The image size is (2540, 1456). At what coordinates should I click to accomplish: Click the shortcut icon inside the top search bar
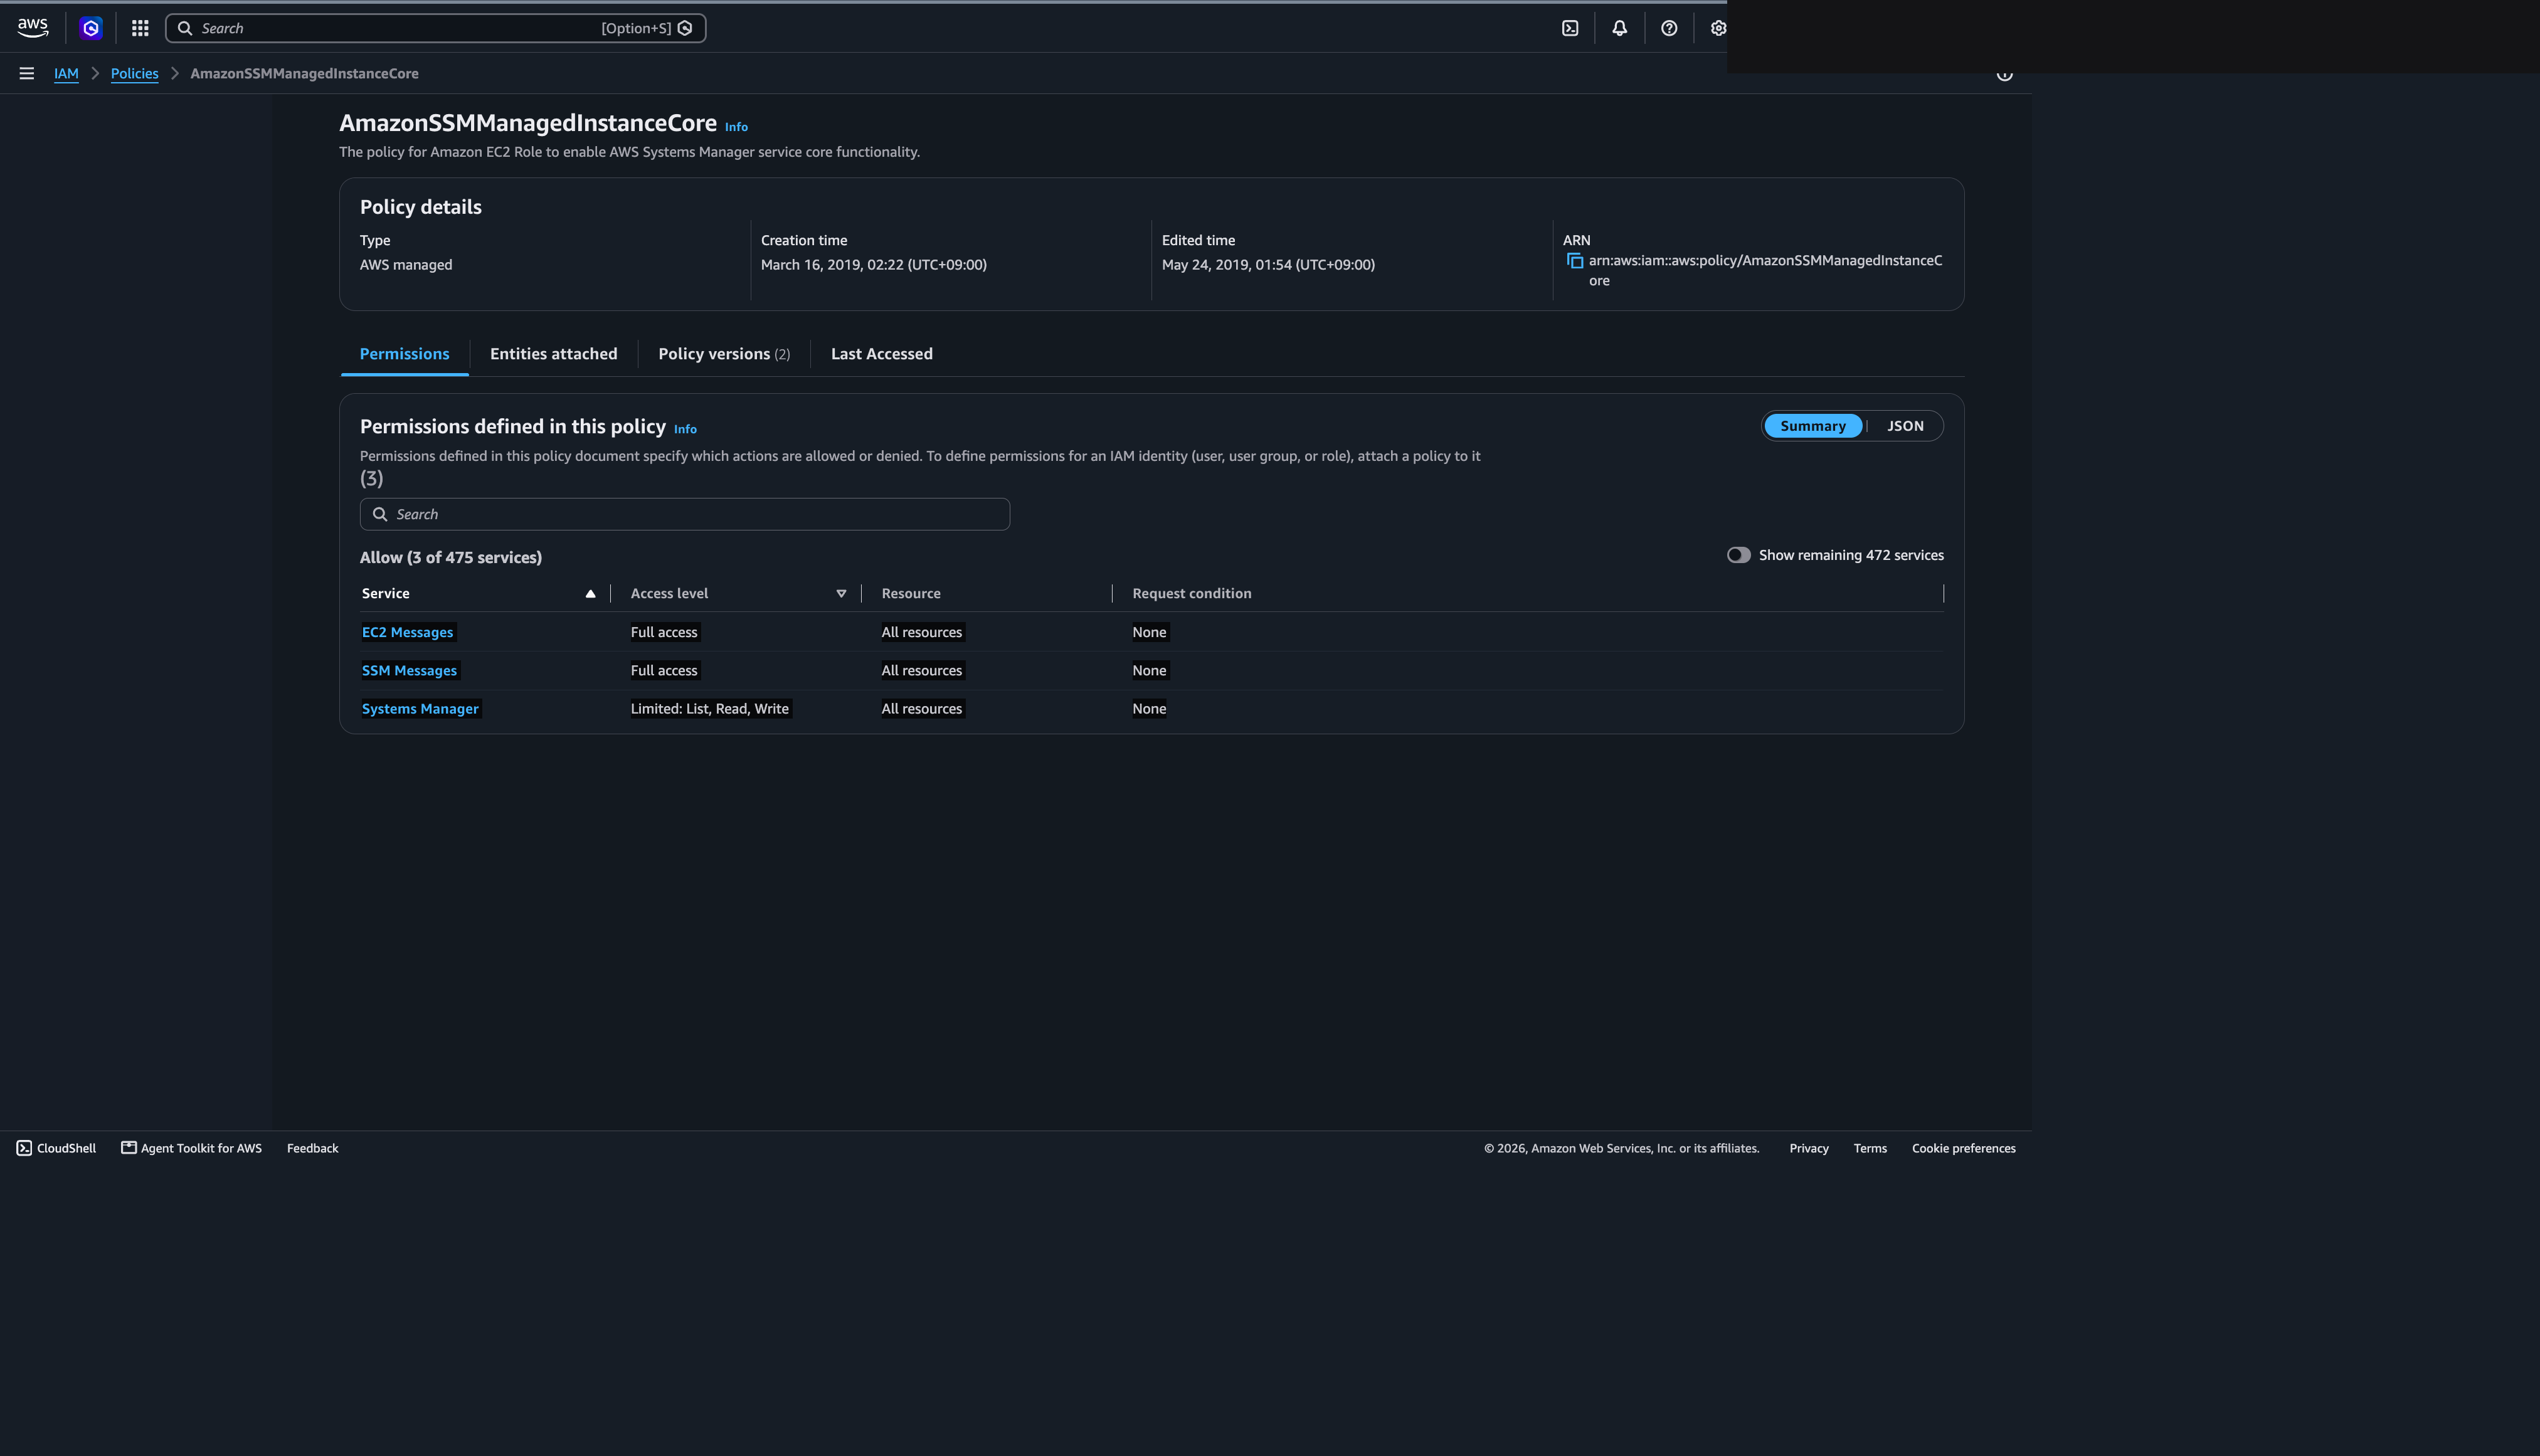pos(685,28)
